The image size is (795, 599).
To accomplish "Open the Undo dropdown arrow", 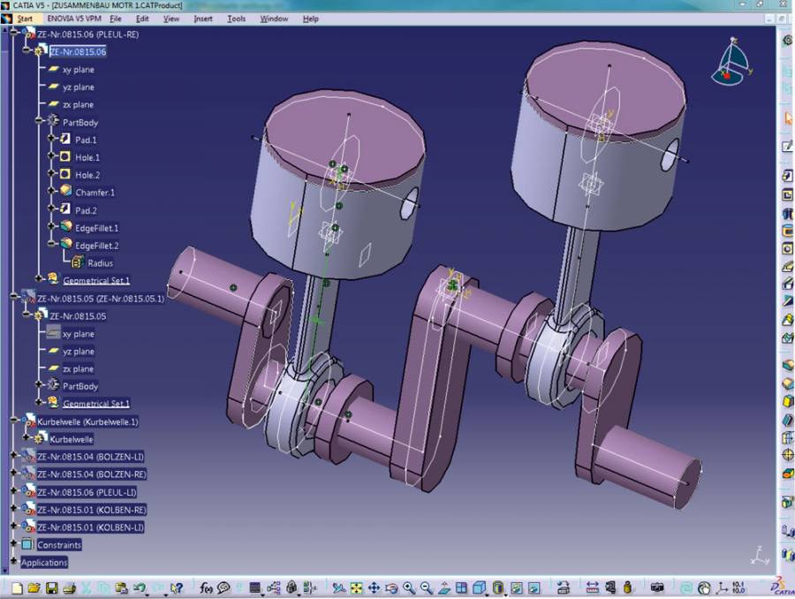I will coord(147,595).
